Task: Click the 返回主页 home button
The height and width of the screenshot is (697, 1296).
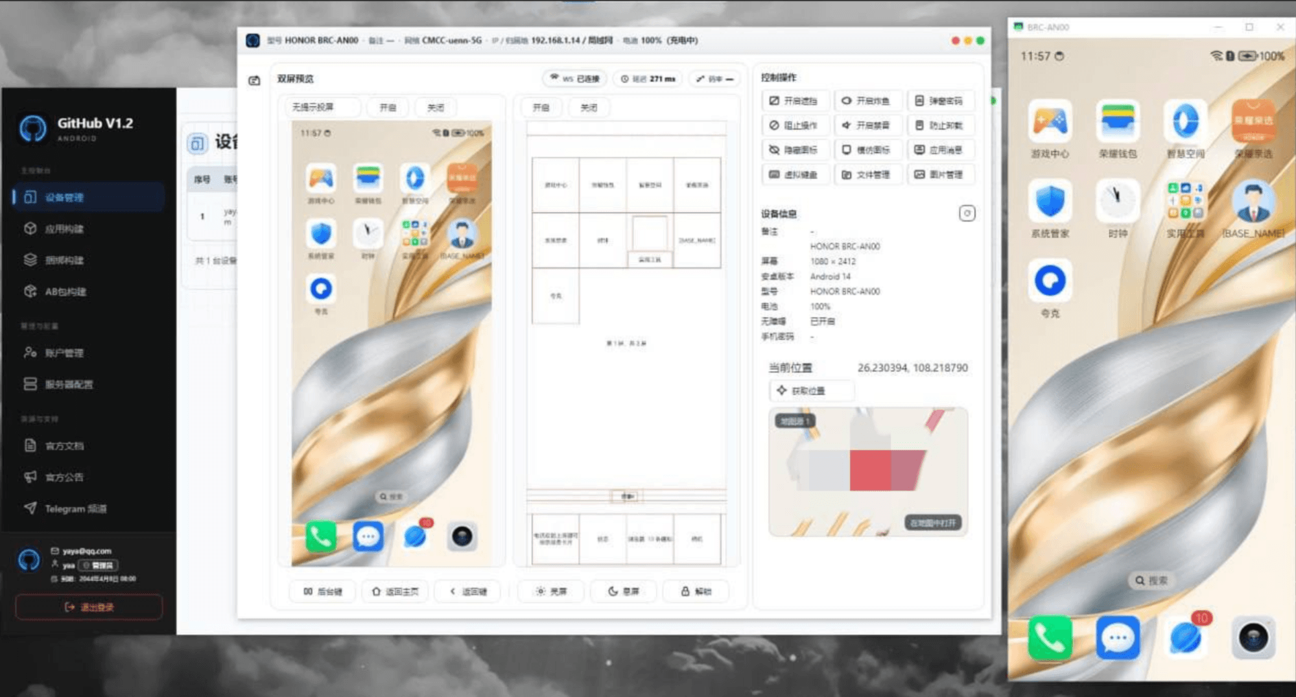Action: 395,591
